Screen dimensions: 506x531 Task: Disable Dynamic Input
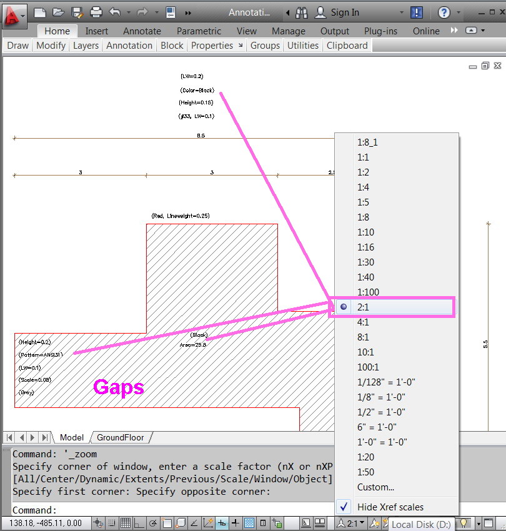221,523
